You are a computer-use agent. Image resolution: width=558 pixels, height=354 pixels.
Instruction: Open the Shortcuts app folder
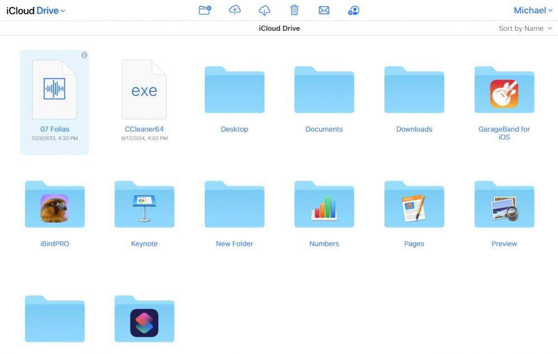(145, 319)
